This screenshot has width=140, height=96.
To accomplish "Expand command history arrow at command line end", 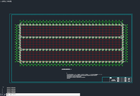I will (79, 95).
